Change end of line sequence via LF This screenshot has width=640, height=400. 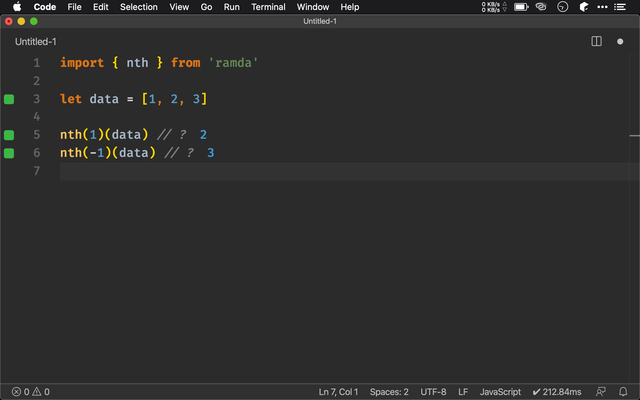463,392
